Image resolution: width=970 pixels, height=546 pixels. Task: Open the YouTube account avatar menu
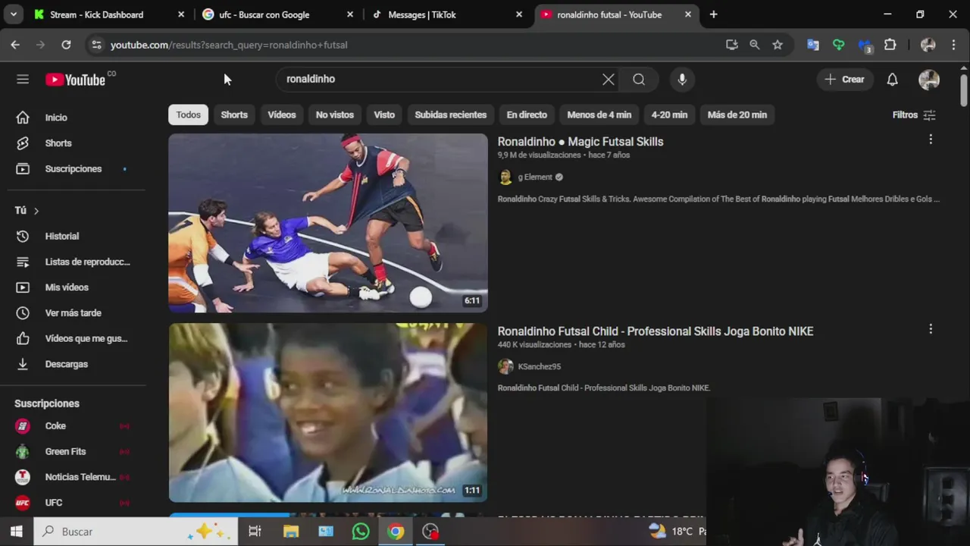pos(929,79)
